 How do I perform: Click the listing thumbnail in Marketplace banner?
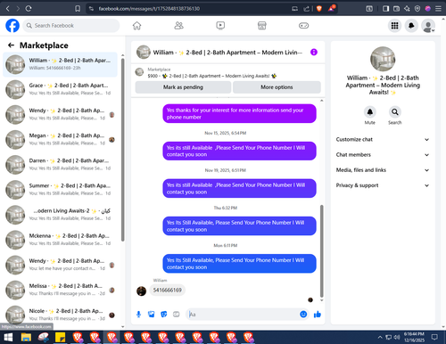tap(139, 72)
